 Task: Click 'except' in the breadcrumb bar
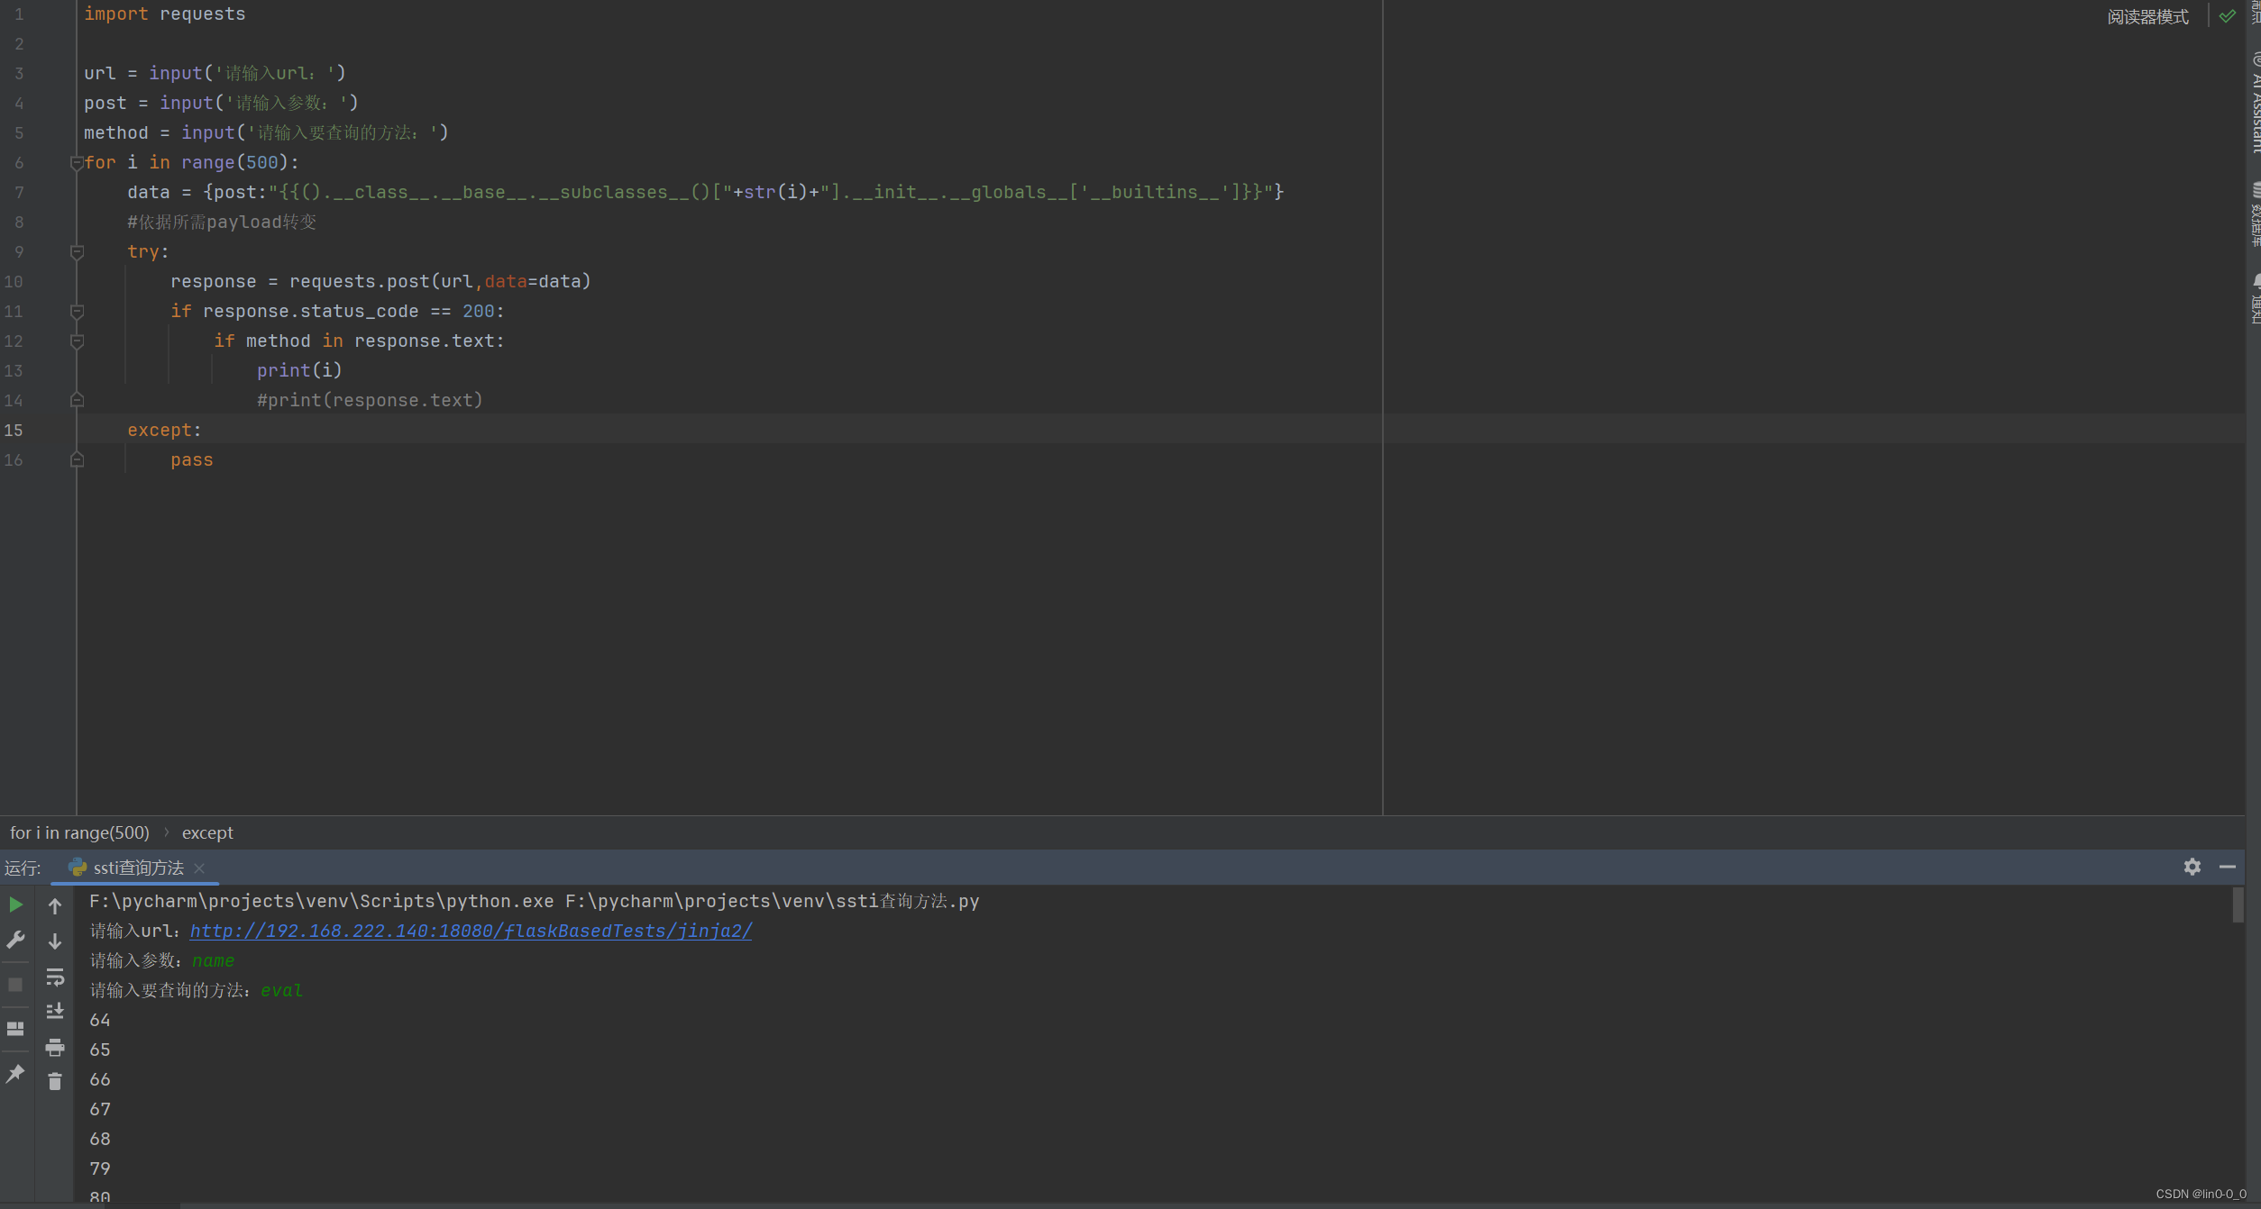click(x=207, y=832)
